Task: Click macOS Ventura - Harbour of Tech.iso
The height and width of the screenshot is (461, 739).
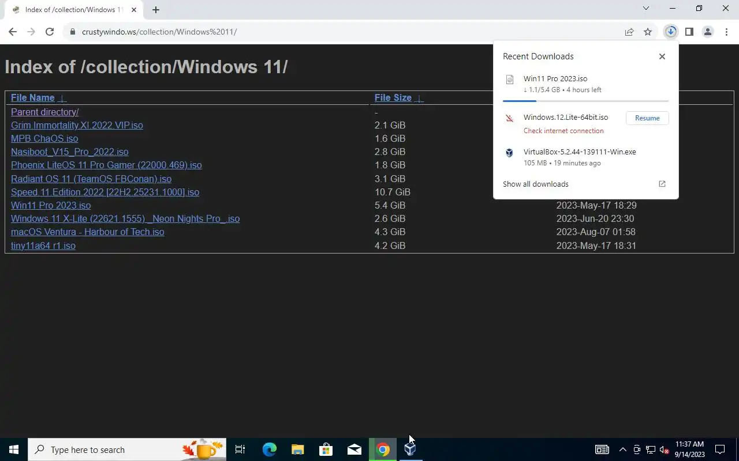Action: pos(88,232)
